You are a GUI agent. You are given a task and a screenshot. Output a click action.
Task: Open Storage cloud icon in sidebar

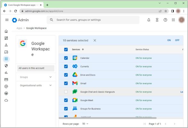(6, 100)
